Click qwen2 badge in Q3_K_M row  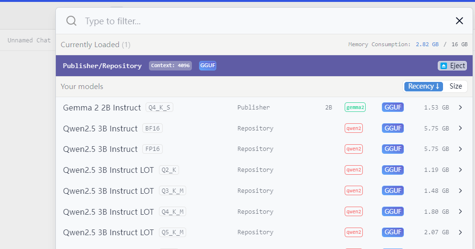(354, 191)
